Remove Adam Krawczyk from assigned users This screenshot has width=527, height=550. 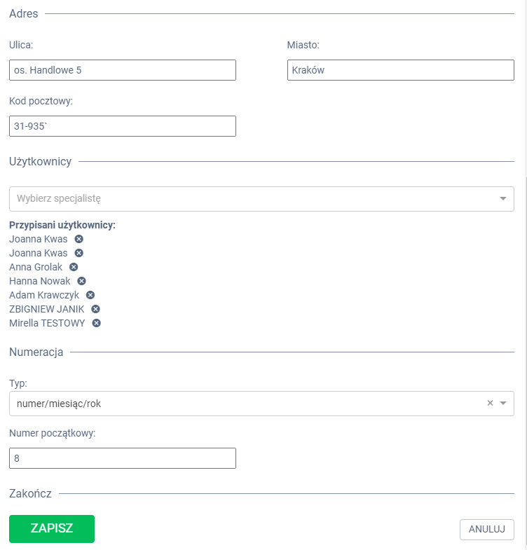(90, 295)
